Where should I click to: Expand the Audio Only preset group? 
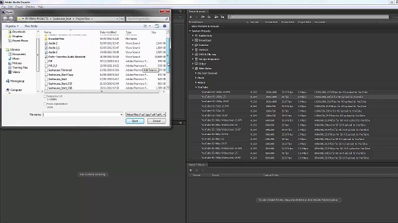(193, 36)
